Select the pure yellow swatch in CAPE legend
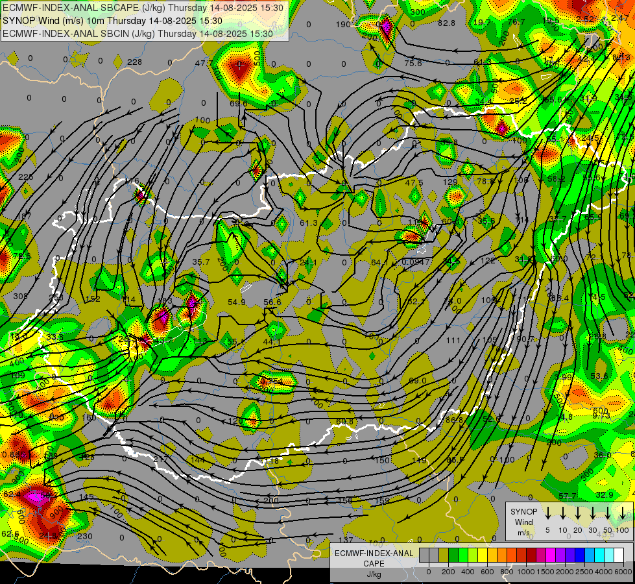This screenshot has width=635, height=584. click(483, 555)
